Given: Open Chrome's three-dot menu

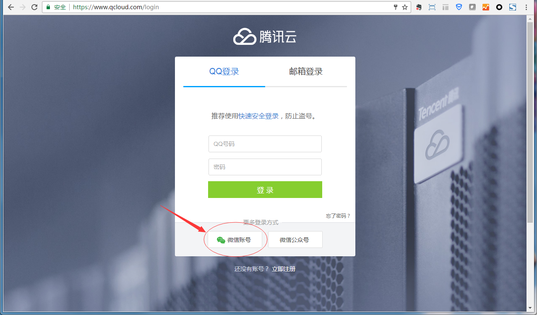Looking at the screenshot, I should 526,7.
